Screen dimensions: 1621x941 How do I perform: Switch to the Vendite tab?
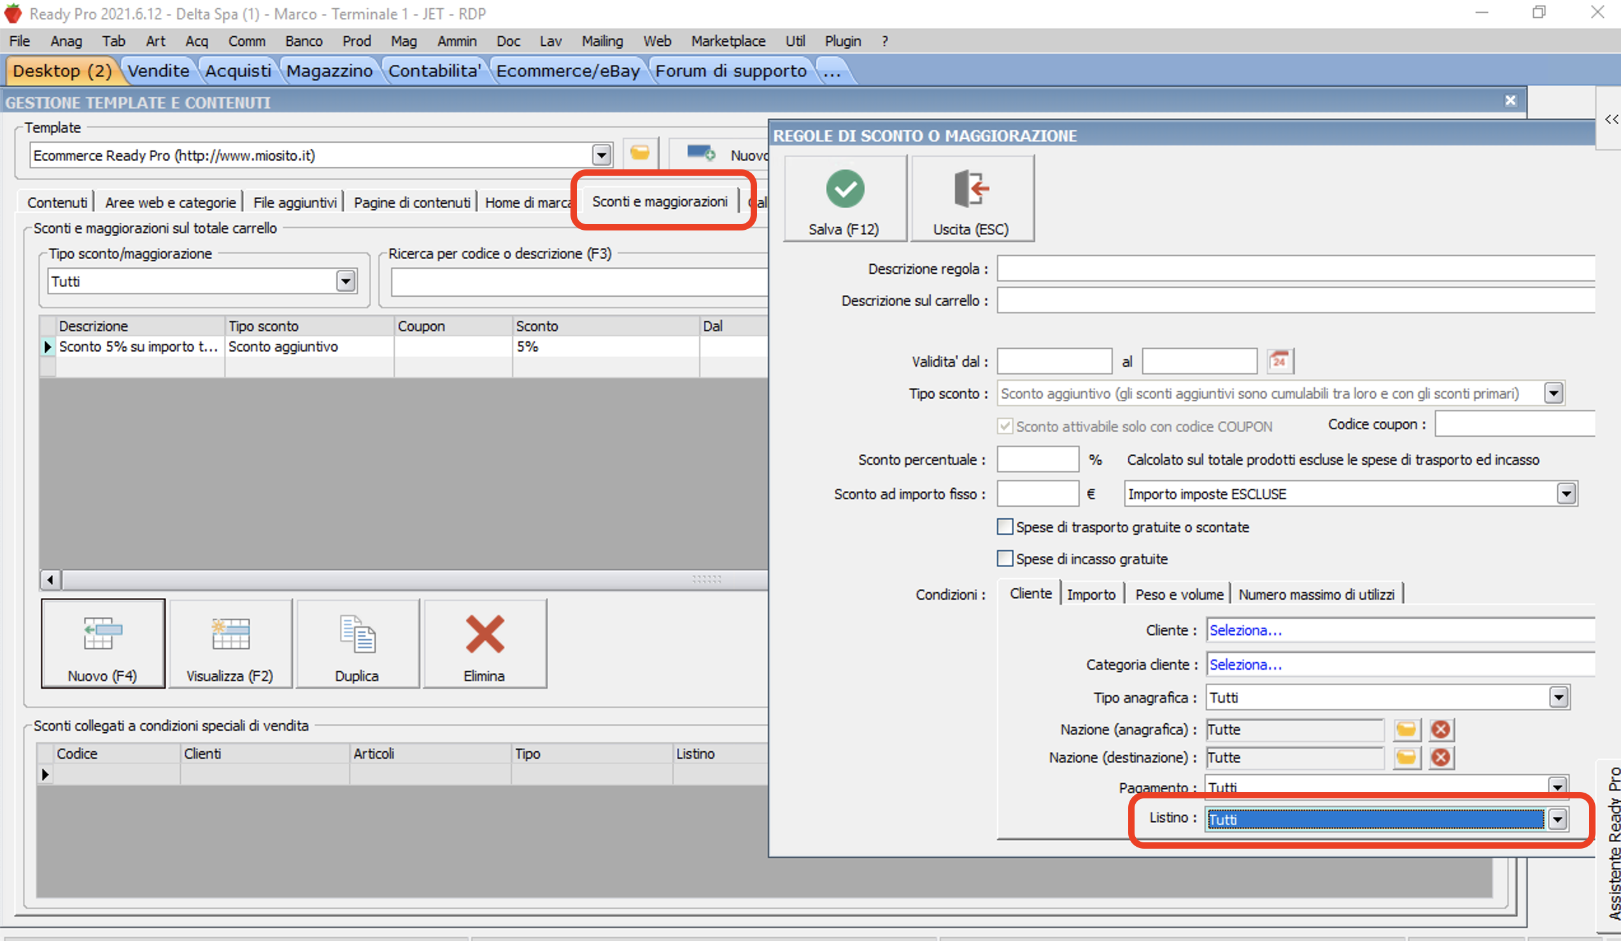click(x=159, y=71)
